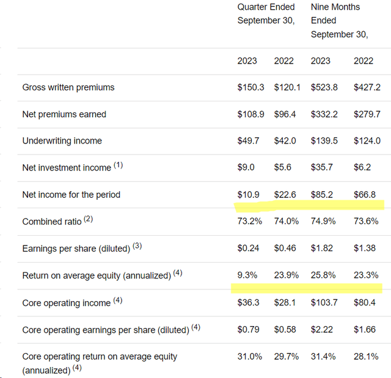Select the $2.22 core operating EPS value
This screenshot has height=378, width=391.
(x=322, y=329)
